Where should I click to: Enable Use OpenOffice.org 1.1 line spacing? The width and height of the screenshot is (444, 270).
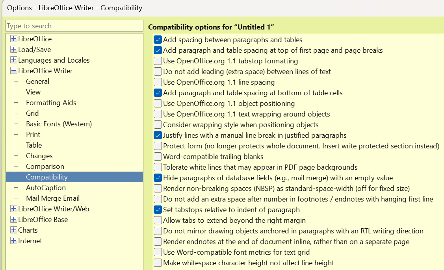coord(158,82)
